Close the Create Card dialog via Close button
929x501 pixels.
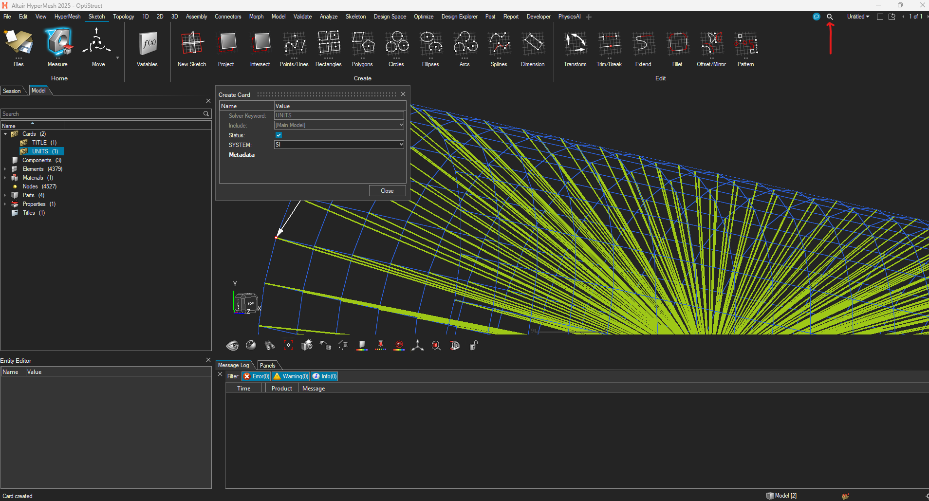click(x=387, y=191)
